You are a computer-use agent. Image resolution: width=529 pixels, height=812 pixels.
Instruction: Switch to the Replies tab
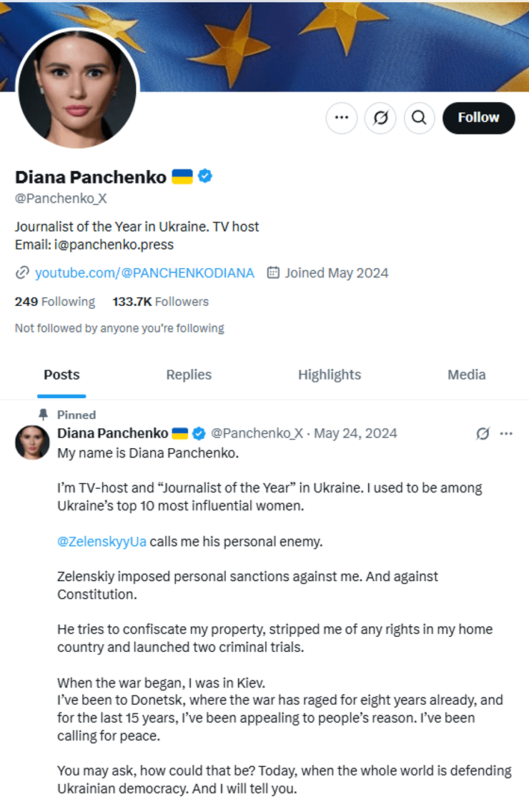[x=189, y=375]
